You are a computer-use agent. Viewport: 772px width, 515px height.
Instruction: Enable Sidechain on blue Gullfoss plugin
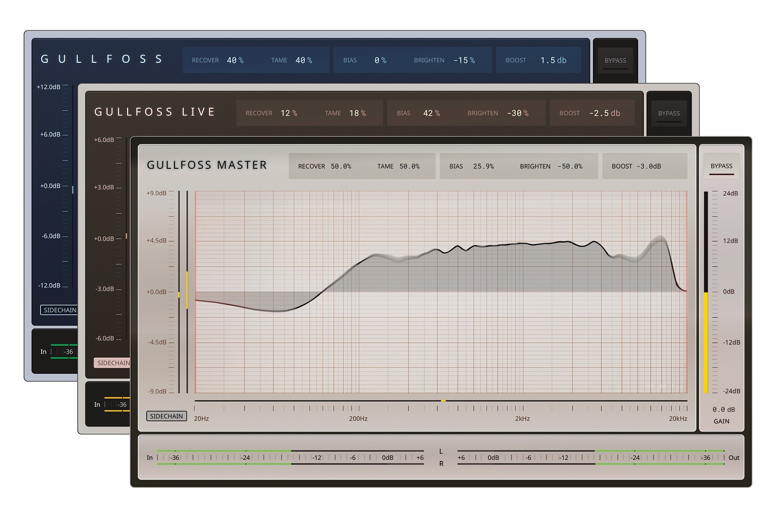59,310
